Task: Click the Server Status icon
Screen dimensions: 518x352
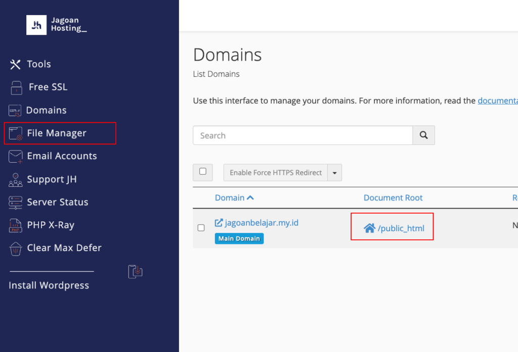Action: (x=16, y=203)
